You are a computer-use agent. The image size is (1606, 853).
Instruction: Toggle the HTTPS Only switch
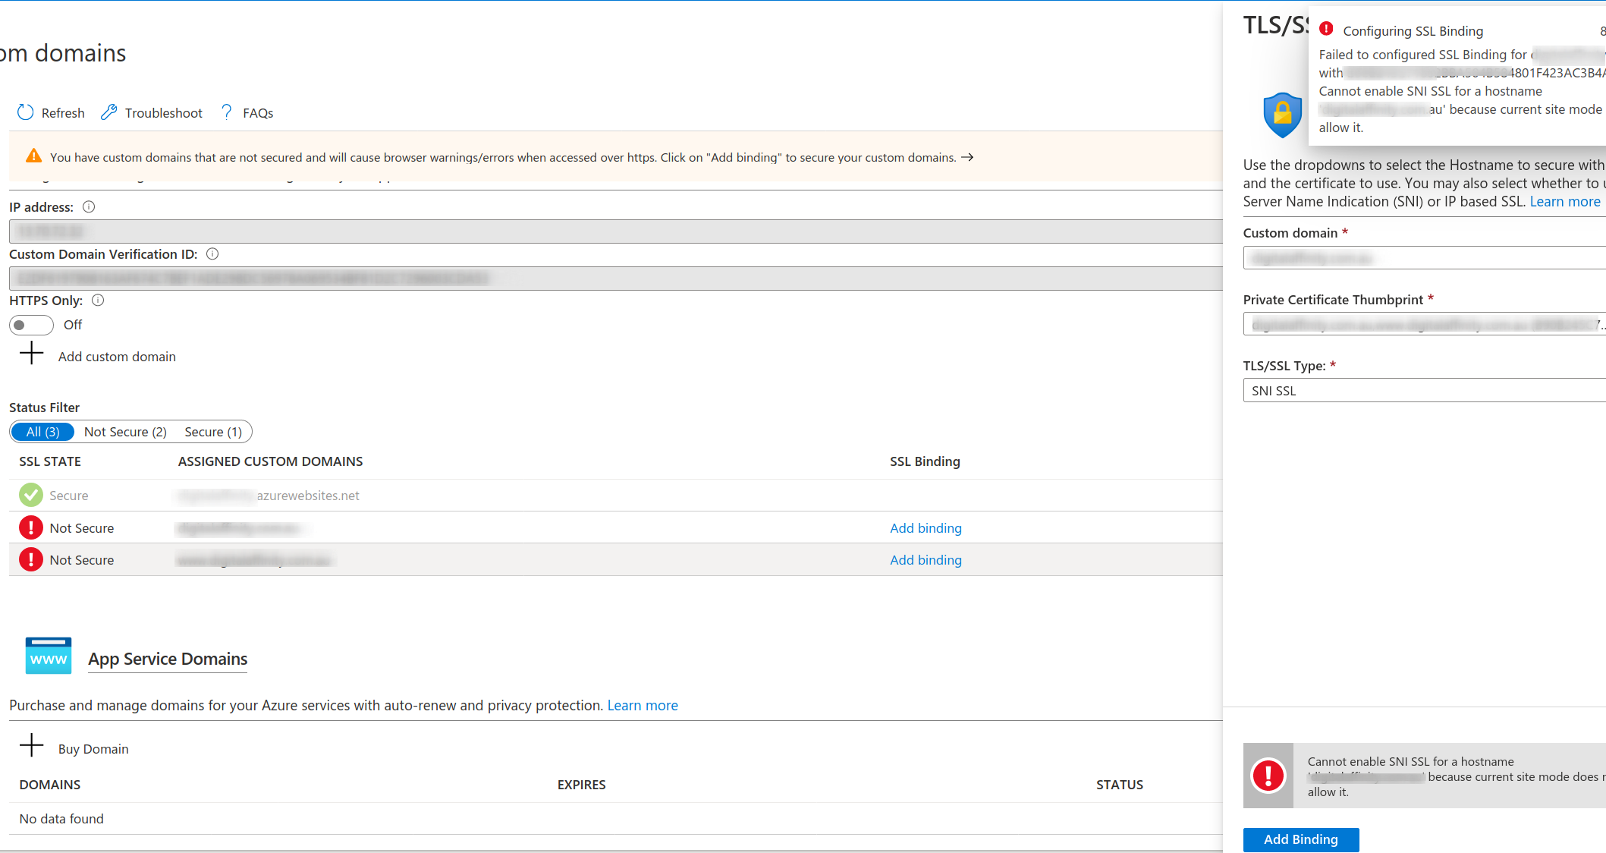[x=31, y=325]
